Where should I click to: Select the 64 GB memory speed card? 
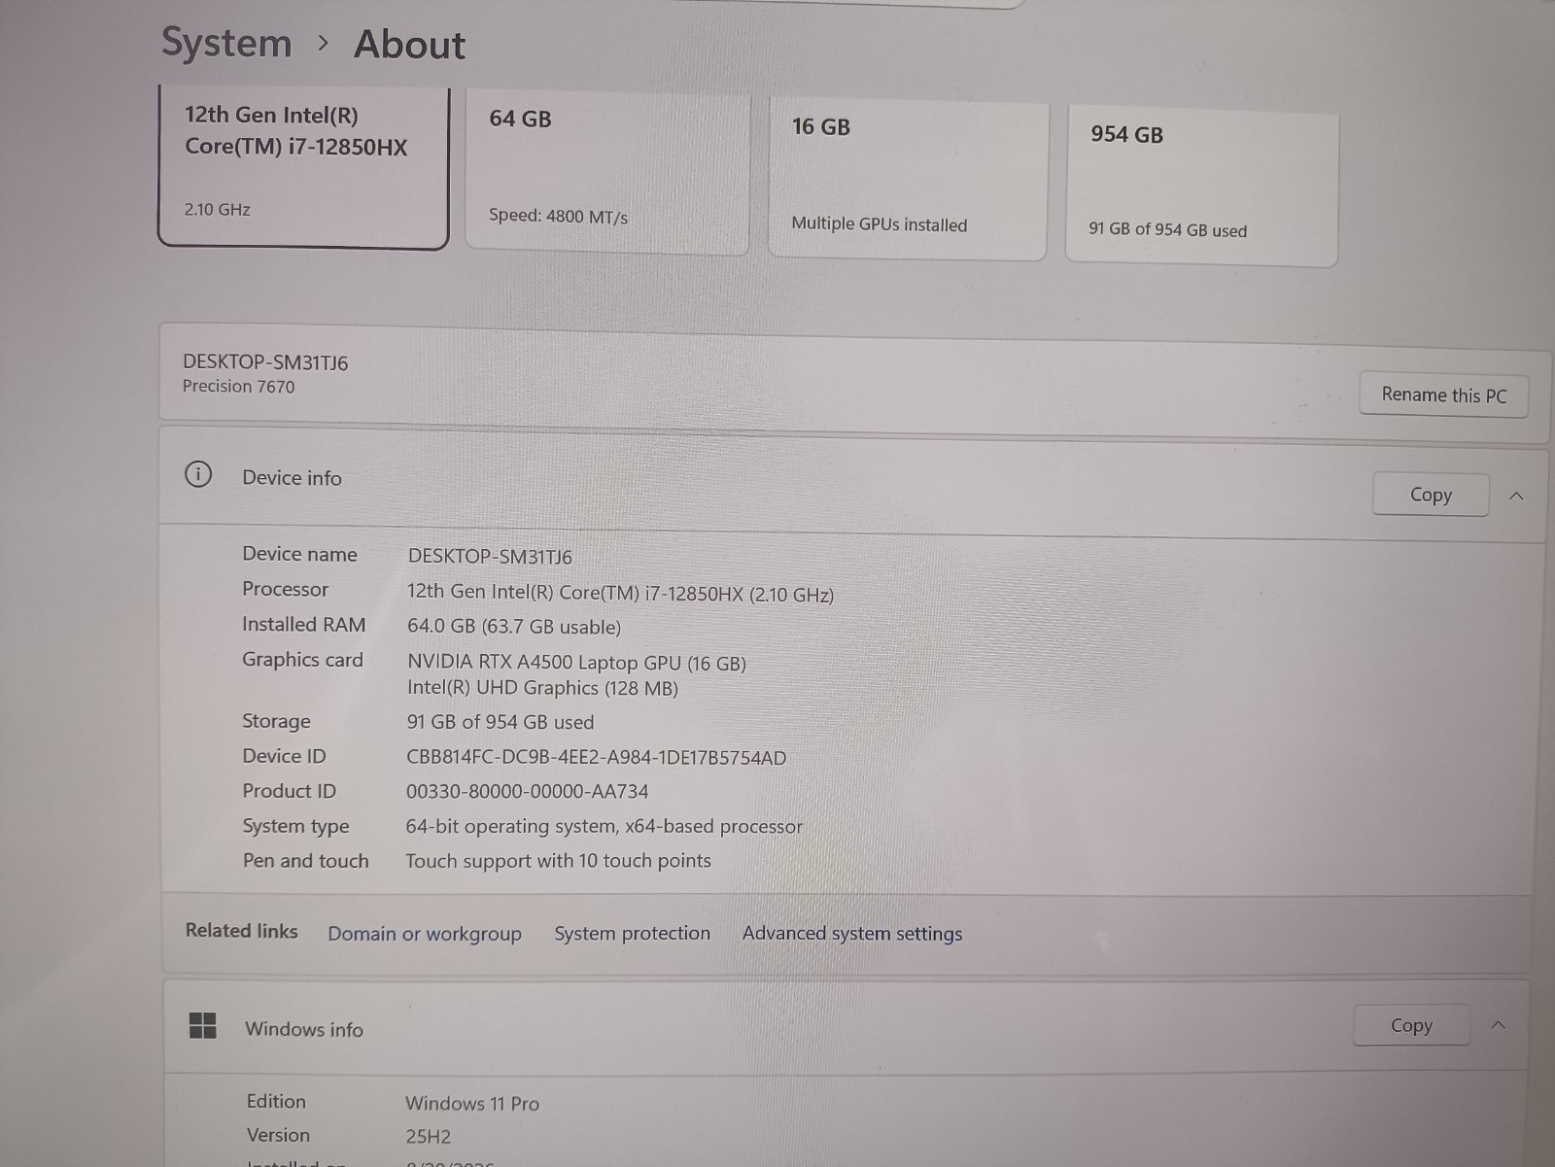[x=607, y=173]
